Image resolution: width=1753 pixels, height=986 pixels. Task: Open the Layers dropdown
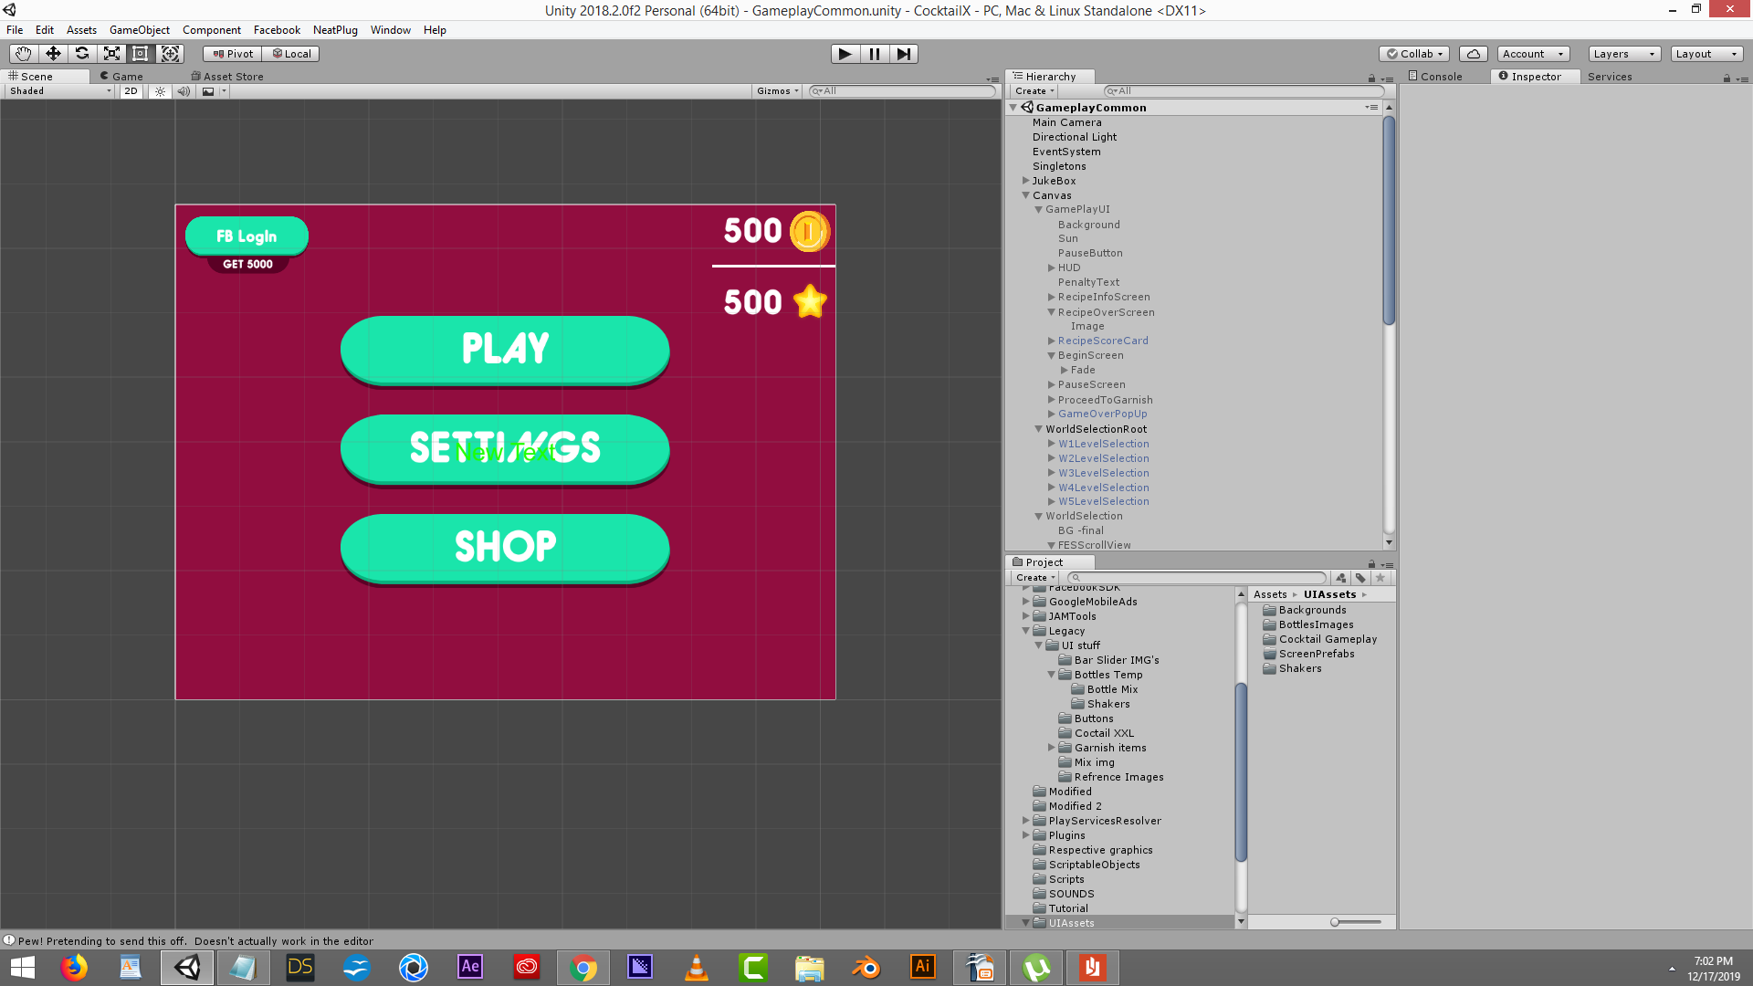(1623, 54)
